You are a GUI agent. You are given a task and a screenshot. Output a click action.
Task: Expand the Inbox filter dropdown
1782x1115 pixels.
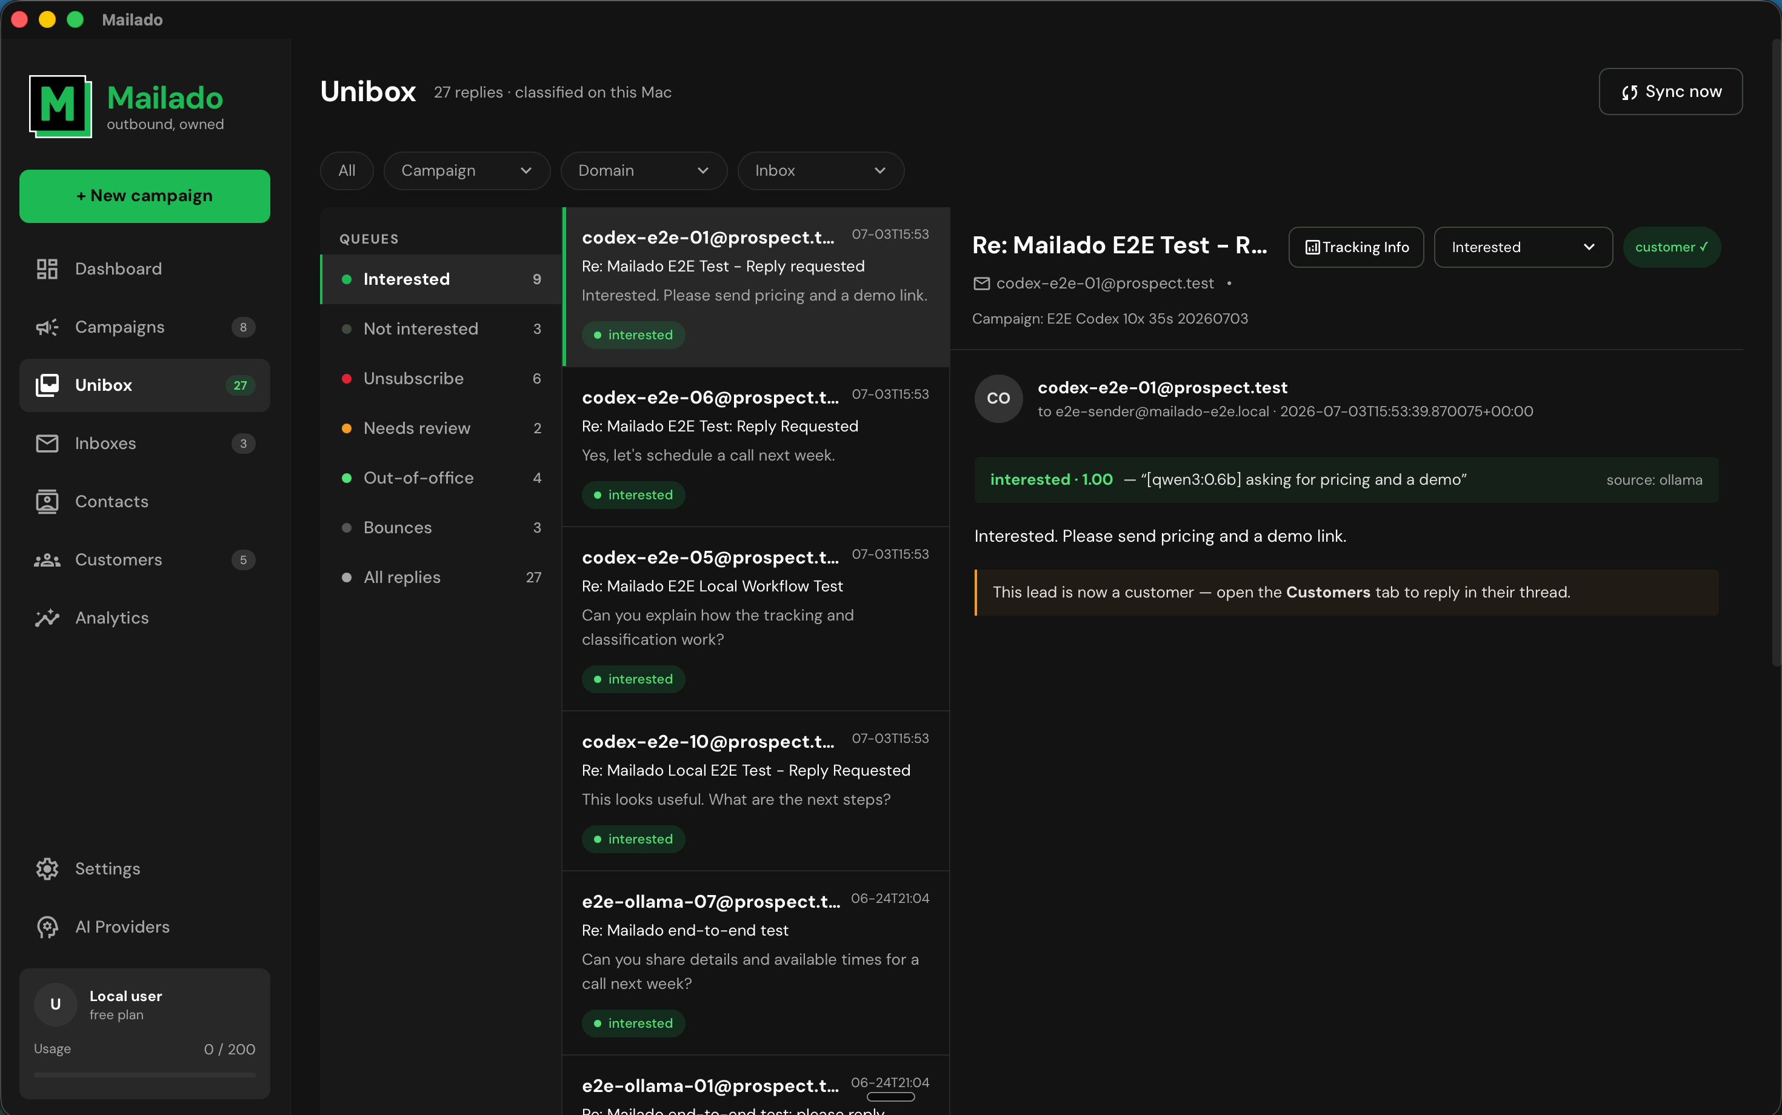[820, 171]
